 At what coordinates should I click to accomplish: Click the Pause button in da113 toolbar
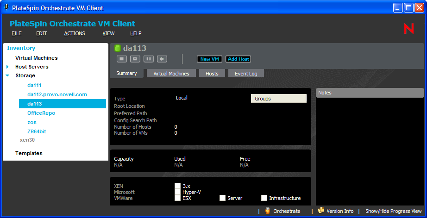click(148, 59)
